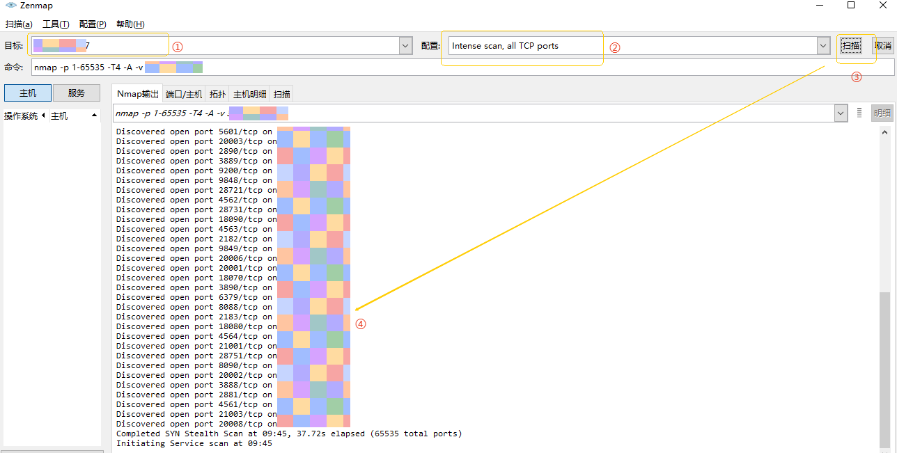Open the 配置(P) menu
This screenshot has height=453, width=897.
point(93,24)
